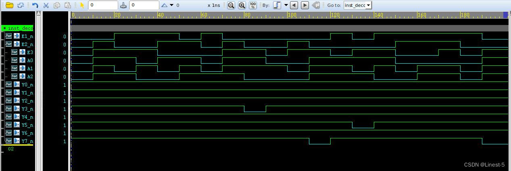
Task: Click the time ruler at 100
Action: pyautogui.click(x=292, y=15)
